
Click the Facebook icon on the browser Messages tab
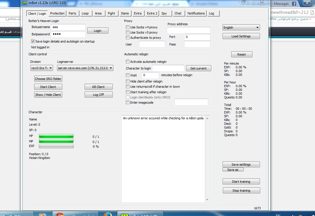click(294, 3)
